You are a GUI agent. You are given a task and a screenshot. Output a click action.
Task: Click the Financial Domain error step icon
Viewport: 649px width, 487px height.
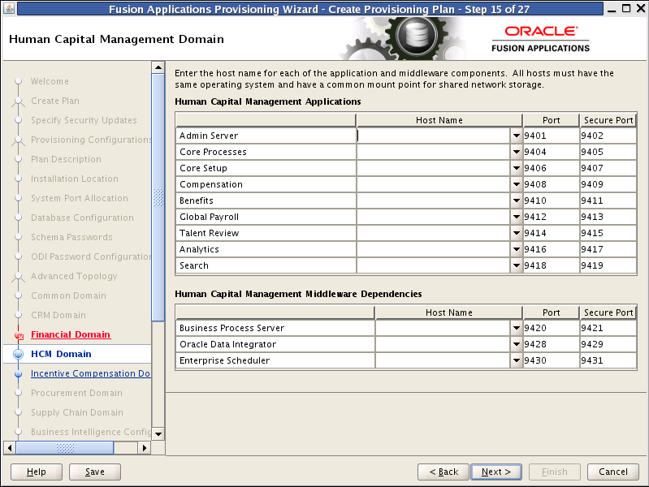pyautogui.click(x=19, y=335)
